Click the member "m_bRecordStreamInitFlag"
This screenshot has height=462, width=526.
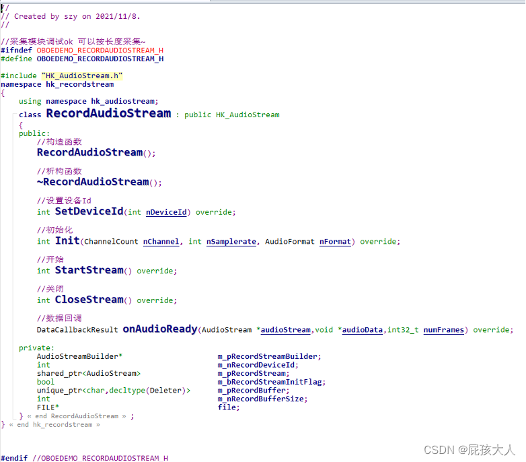[x=270, y=382]
